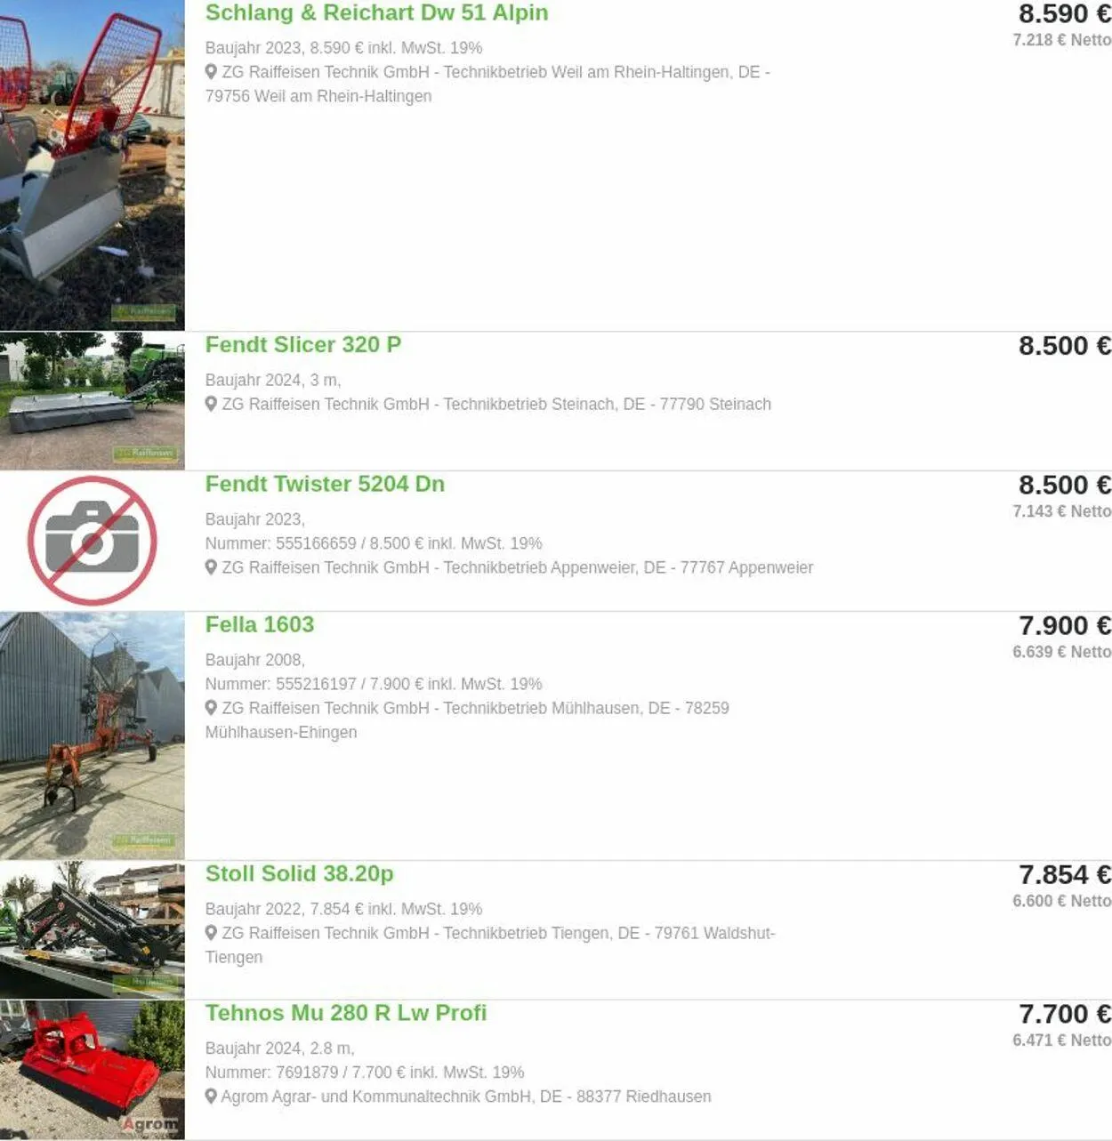The width and height of the screenshot is (1112, 1141).
Task: Open Tehnos Mu 280 R Lw Profi listing
Action: click(x=346, y=1014)
